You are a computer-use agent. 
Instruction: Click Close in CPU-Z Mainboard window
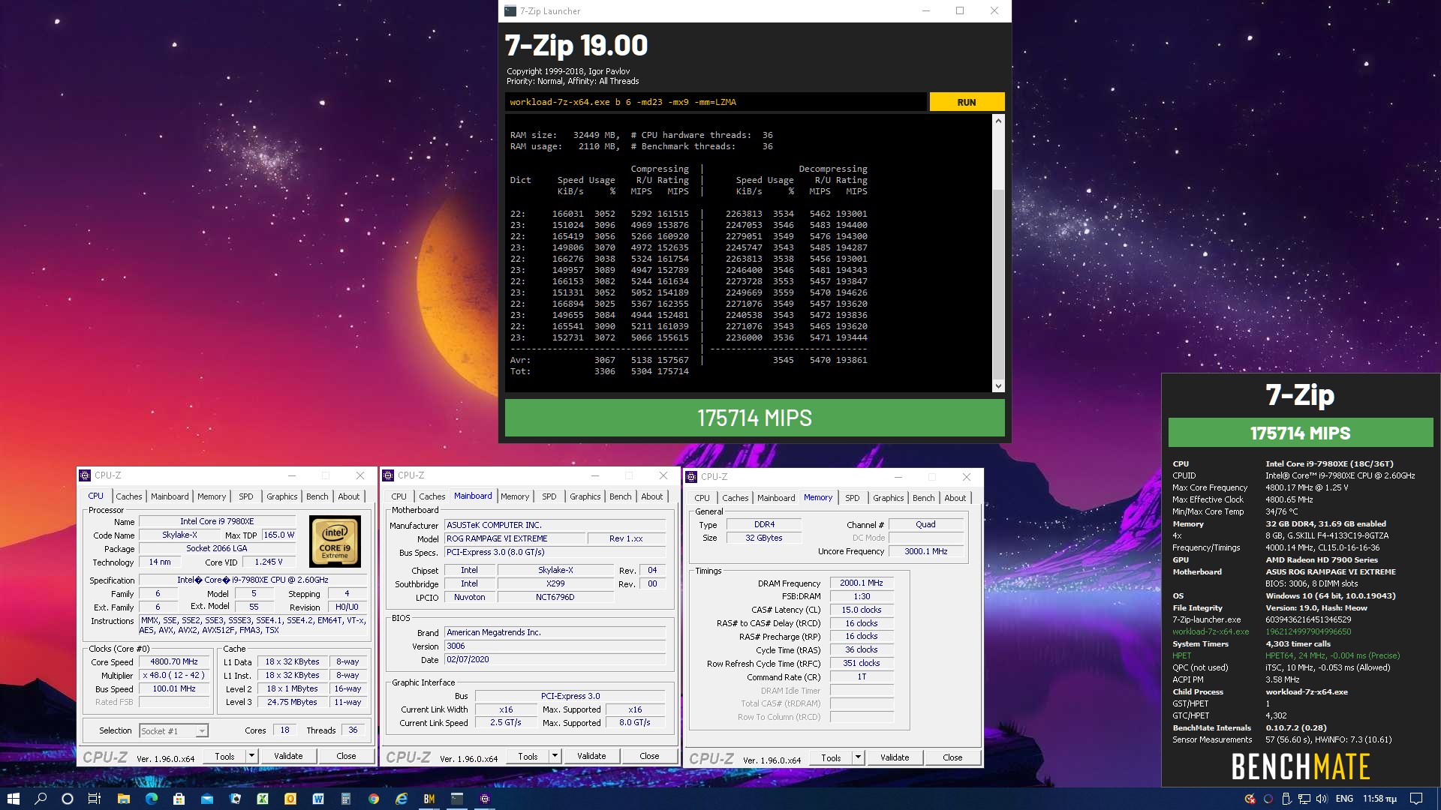pos(649,756)
